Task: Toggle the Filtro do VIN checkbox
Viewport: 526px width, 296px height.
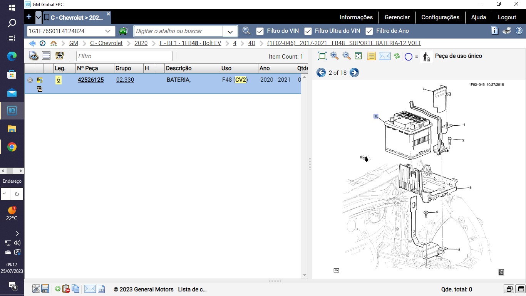Action: (260, 31)
